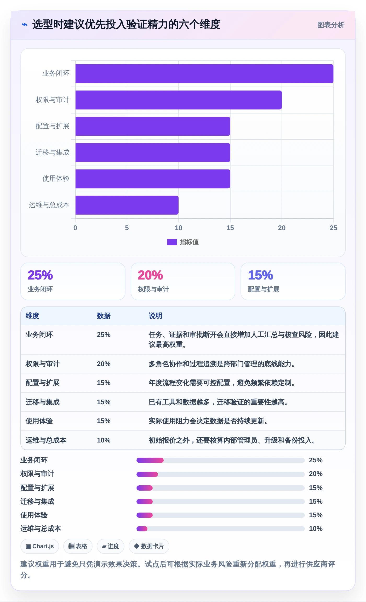This screenshot has height=602, width=366.
Task: Click the 10% progress value label
Action: tap(316, 529)
